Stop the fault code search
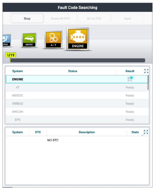The image size is (155, 190). coord(27,18)
